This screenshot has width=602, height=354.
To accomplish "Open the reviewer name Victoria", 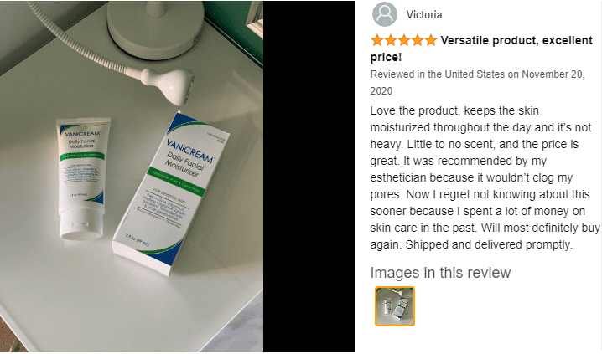I will [424, 14].
